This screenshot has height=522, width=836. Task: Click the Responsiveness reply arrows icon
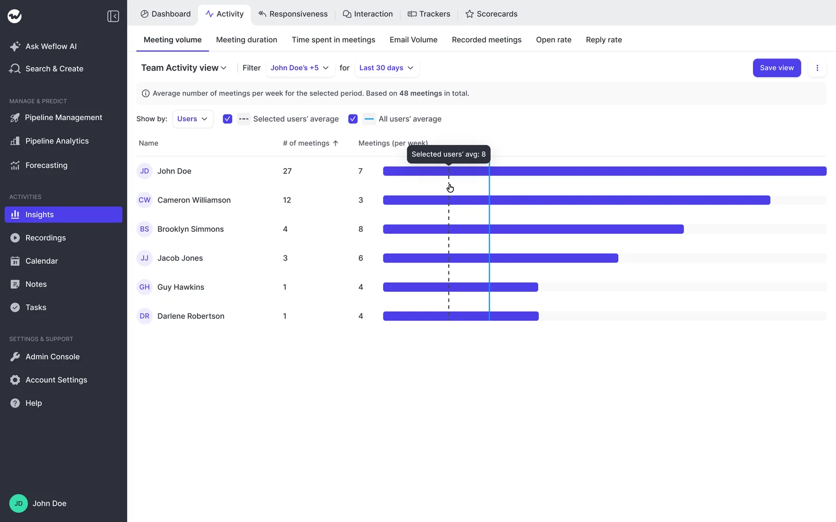(x=262, y=14)
